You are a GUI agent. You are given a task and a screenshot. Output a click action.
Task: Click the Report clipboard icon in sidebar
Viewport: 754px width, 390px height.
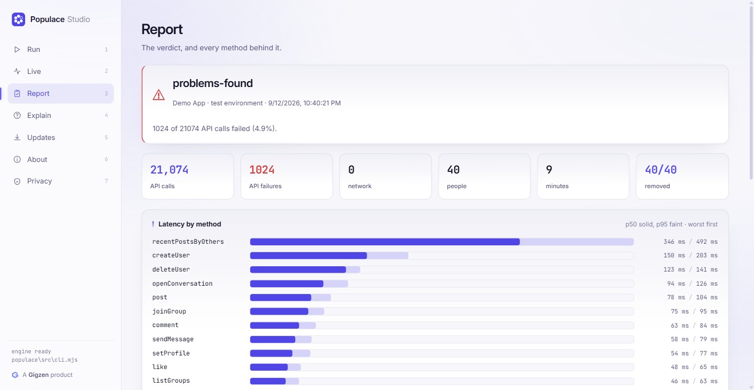pyautogui.click(x=17, y=93)
